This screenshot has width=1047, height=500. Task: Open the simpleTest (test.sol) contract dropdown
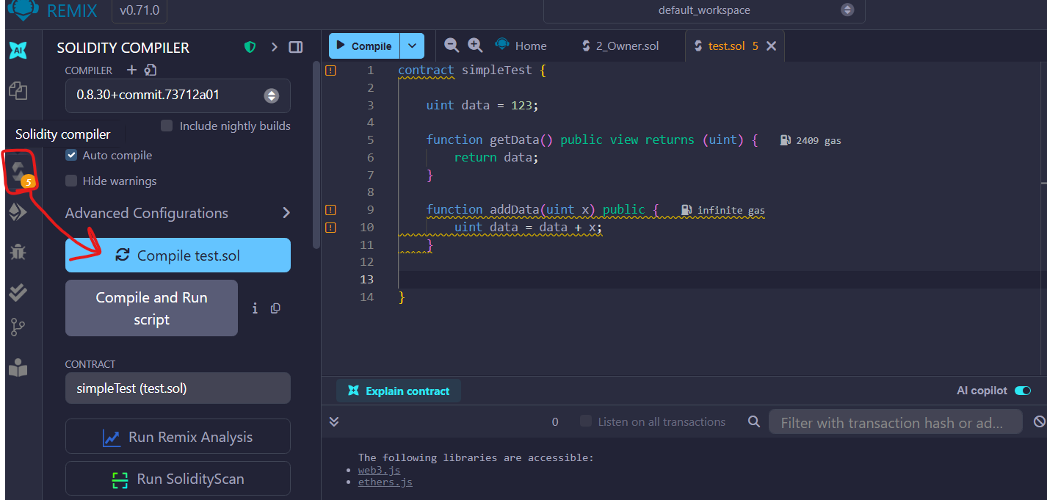click(178, 388)
